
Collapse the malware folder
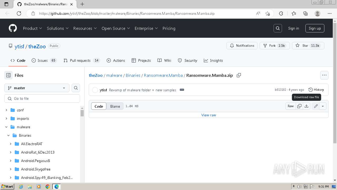pyautogui.click(x=6, y=127)
